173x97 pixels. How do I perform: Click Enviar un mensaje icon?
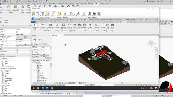[59, 14]
